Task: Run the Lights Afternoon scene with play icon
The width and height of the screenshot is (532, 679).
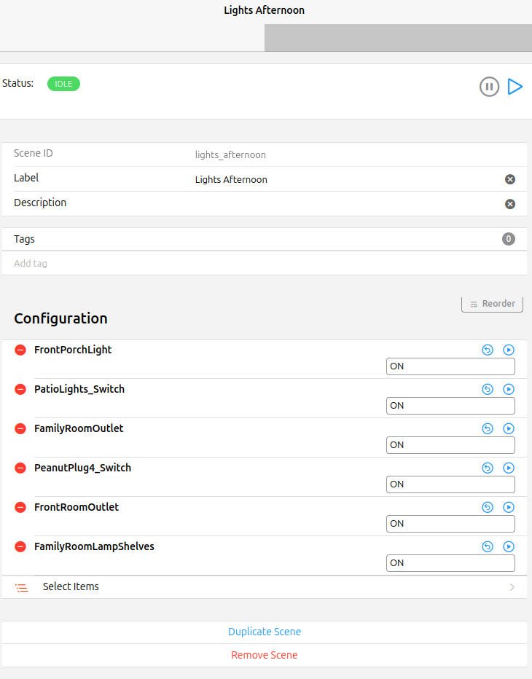Action: point(515,87)
